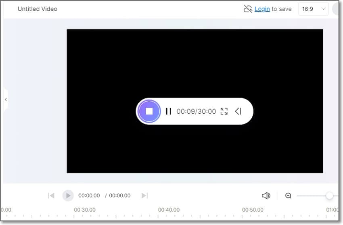Pause the screen recording
The height and width of the screenshot is (225, 343).
tap(168, 111)
